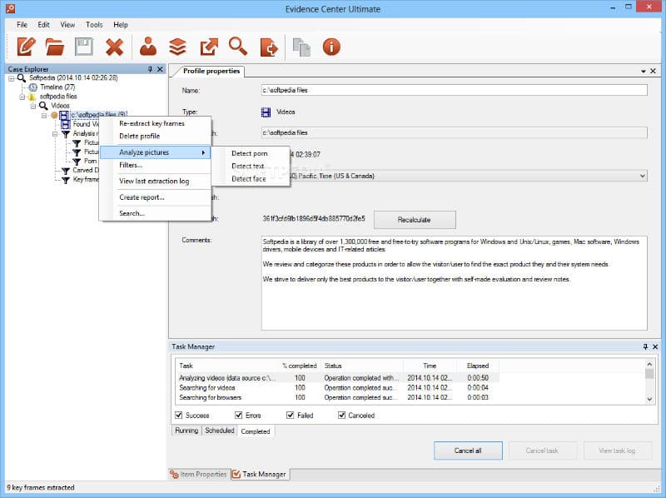Click the Cancel all button
The image size is (666, 498).
tap(468, 451)
